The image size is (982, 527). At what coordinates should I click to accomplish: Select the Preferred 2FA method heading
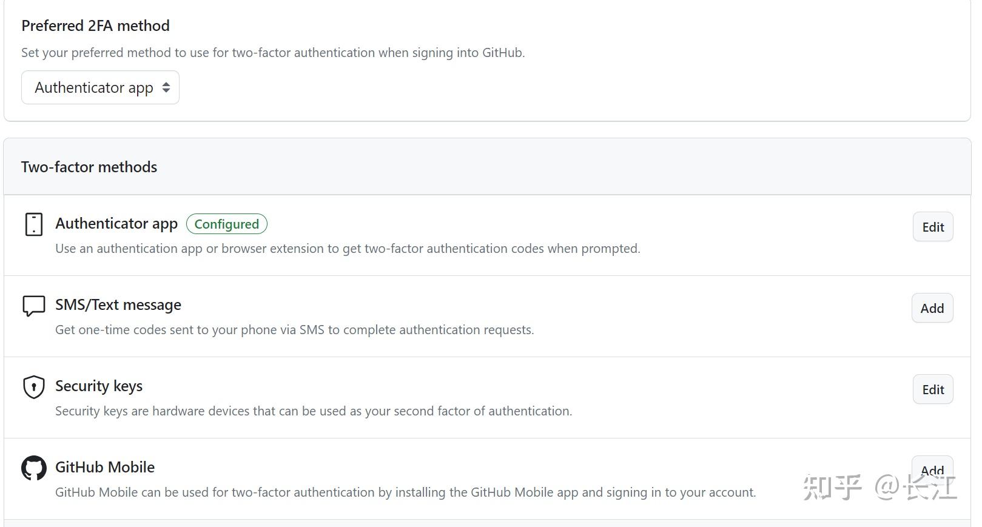[95, 25]
